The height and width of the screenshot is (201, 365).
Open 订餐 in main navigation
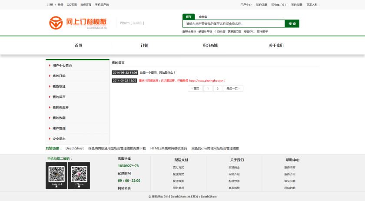coord(144,45)
